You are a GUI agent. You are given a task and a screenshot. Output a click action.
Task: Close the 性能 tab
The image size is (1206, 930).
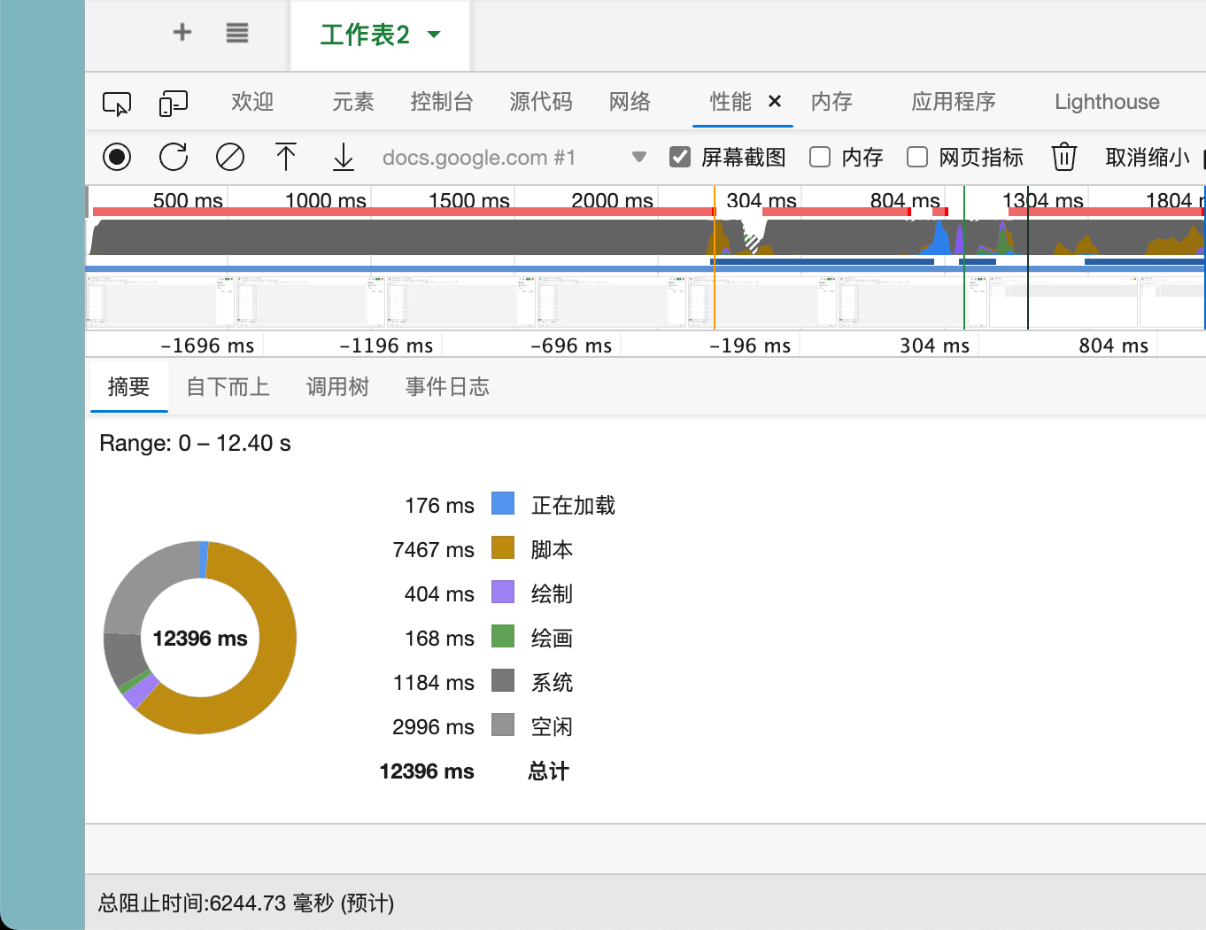coord(775,102)
